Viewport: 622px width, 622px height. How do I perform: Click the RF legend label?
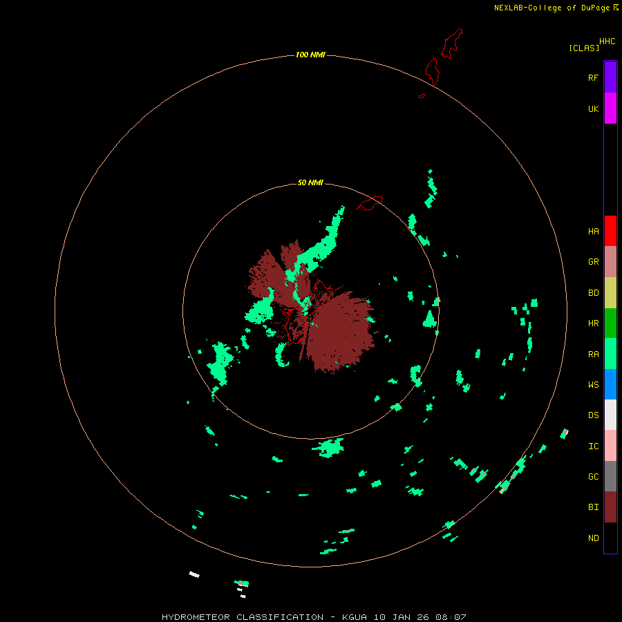593,77
